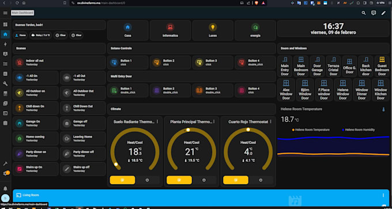Activate Chill down On scene
Screen dimensions: 392x209
point(36,108)
